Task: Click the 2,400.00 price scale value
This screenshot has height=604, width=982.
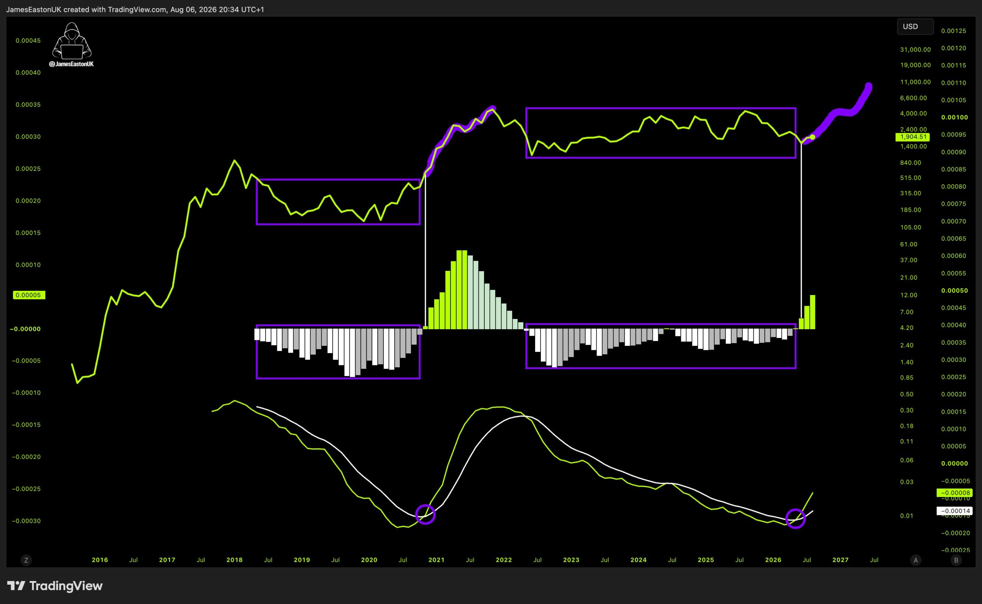Action: tap(914, 129)
